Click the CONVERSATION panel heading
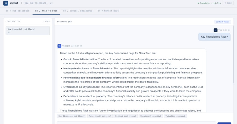The image size is (237, 124). point(13,21)
